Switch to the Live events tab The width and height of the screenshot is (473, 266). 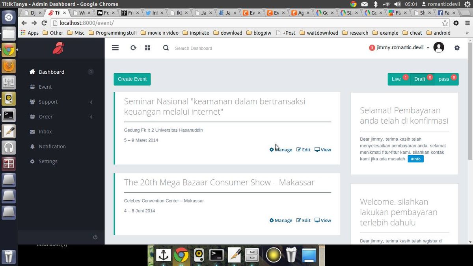[x=399, y=79]
